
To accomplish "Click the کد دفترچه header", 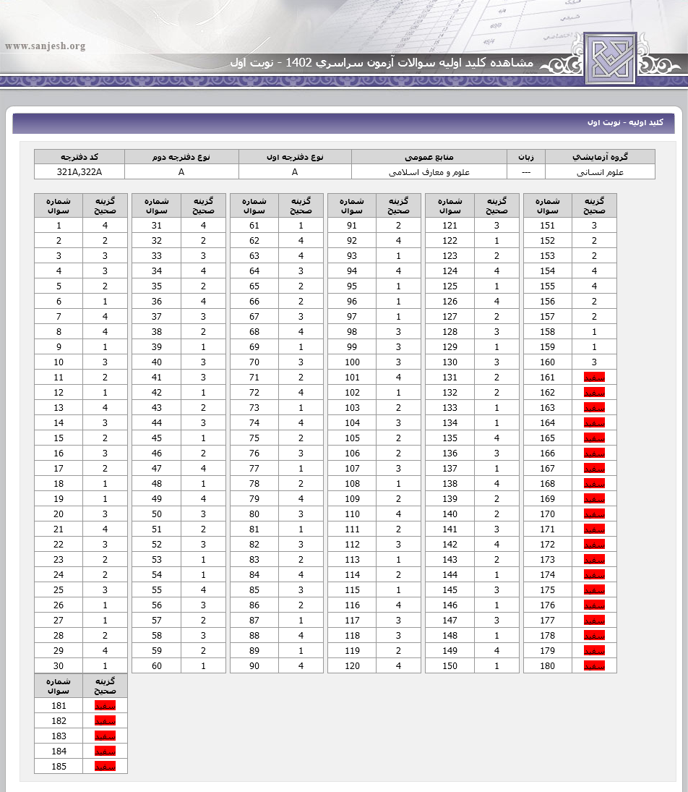I will tap(79, 157).
